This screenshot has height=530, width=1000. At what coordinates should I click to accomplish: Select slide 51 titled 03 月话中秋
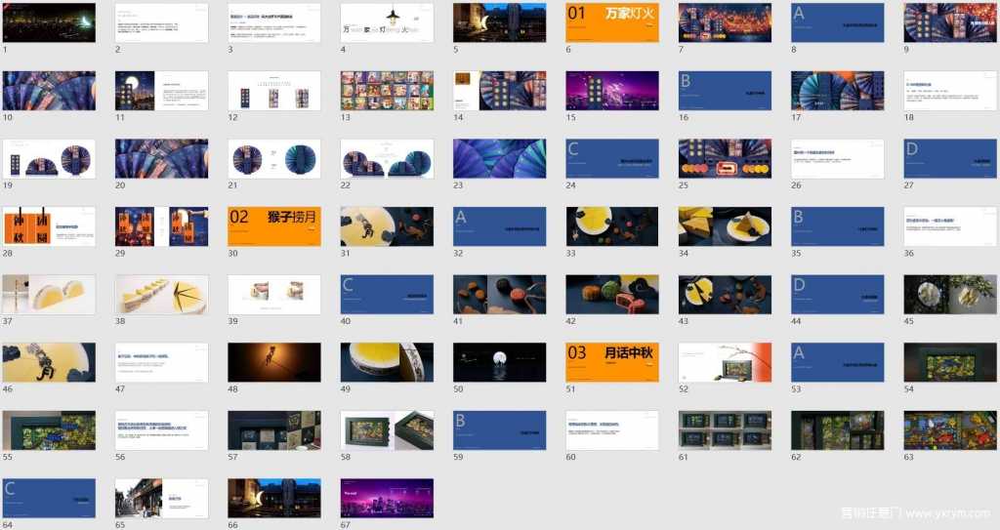coord(612,362)
